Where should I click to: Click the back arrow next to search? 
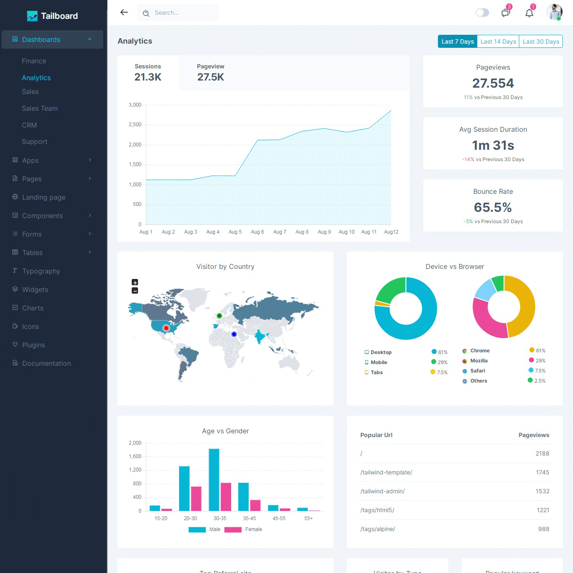124,12
